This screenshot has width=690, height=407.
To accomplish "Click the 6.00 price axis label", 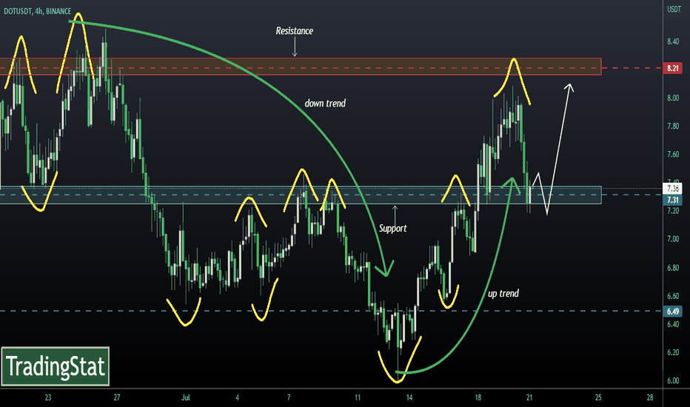I will [x=673, y=380].
